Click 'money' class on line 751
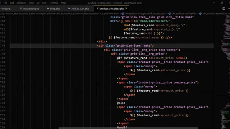The height and width of the screenshot is (129, 230). click(149, 66)
